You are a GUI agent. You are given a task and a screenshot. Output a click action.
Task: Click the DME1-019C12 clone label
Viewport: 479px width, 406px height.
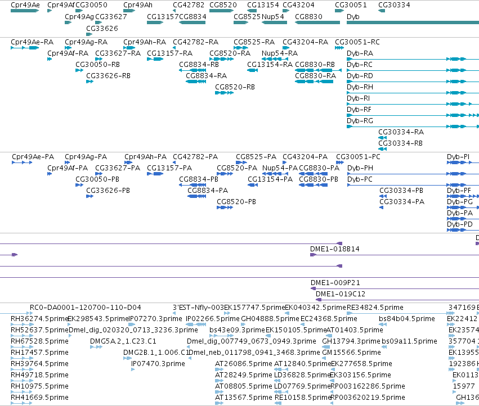[x=341, y=294]
